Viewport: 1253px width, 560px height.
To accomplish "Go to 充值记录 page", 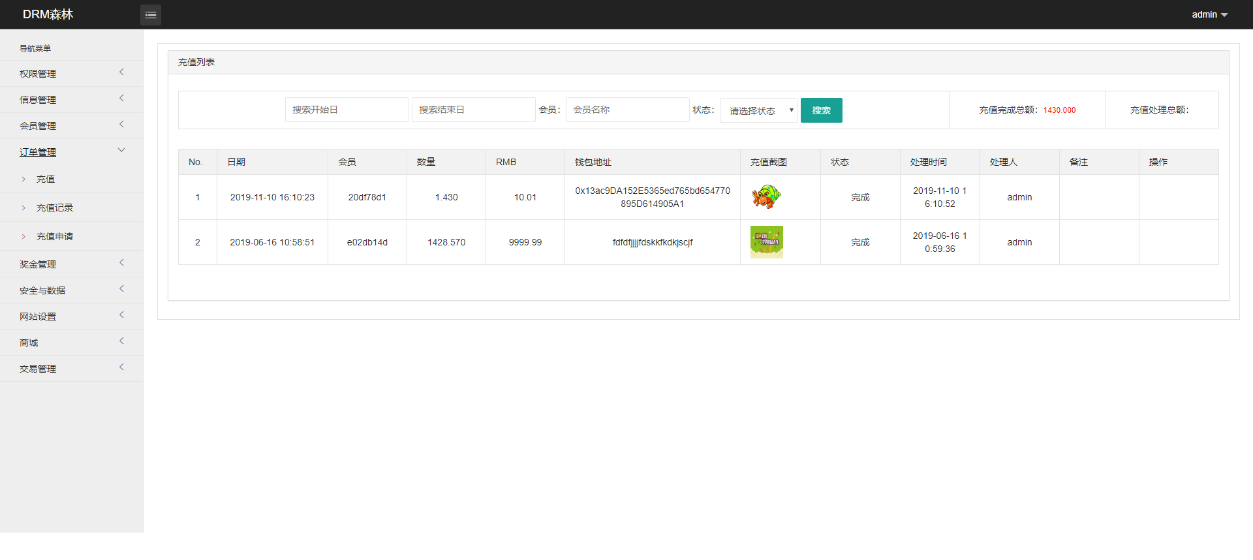I will pos(55,208).
